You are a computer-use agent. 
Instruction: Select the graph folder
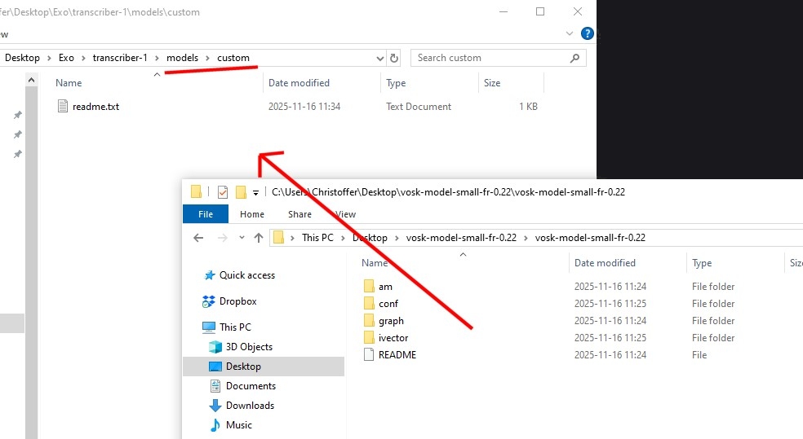point(391,321)
